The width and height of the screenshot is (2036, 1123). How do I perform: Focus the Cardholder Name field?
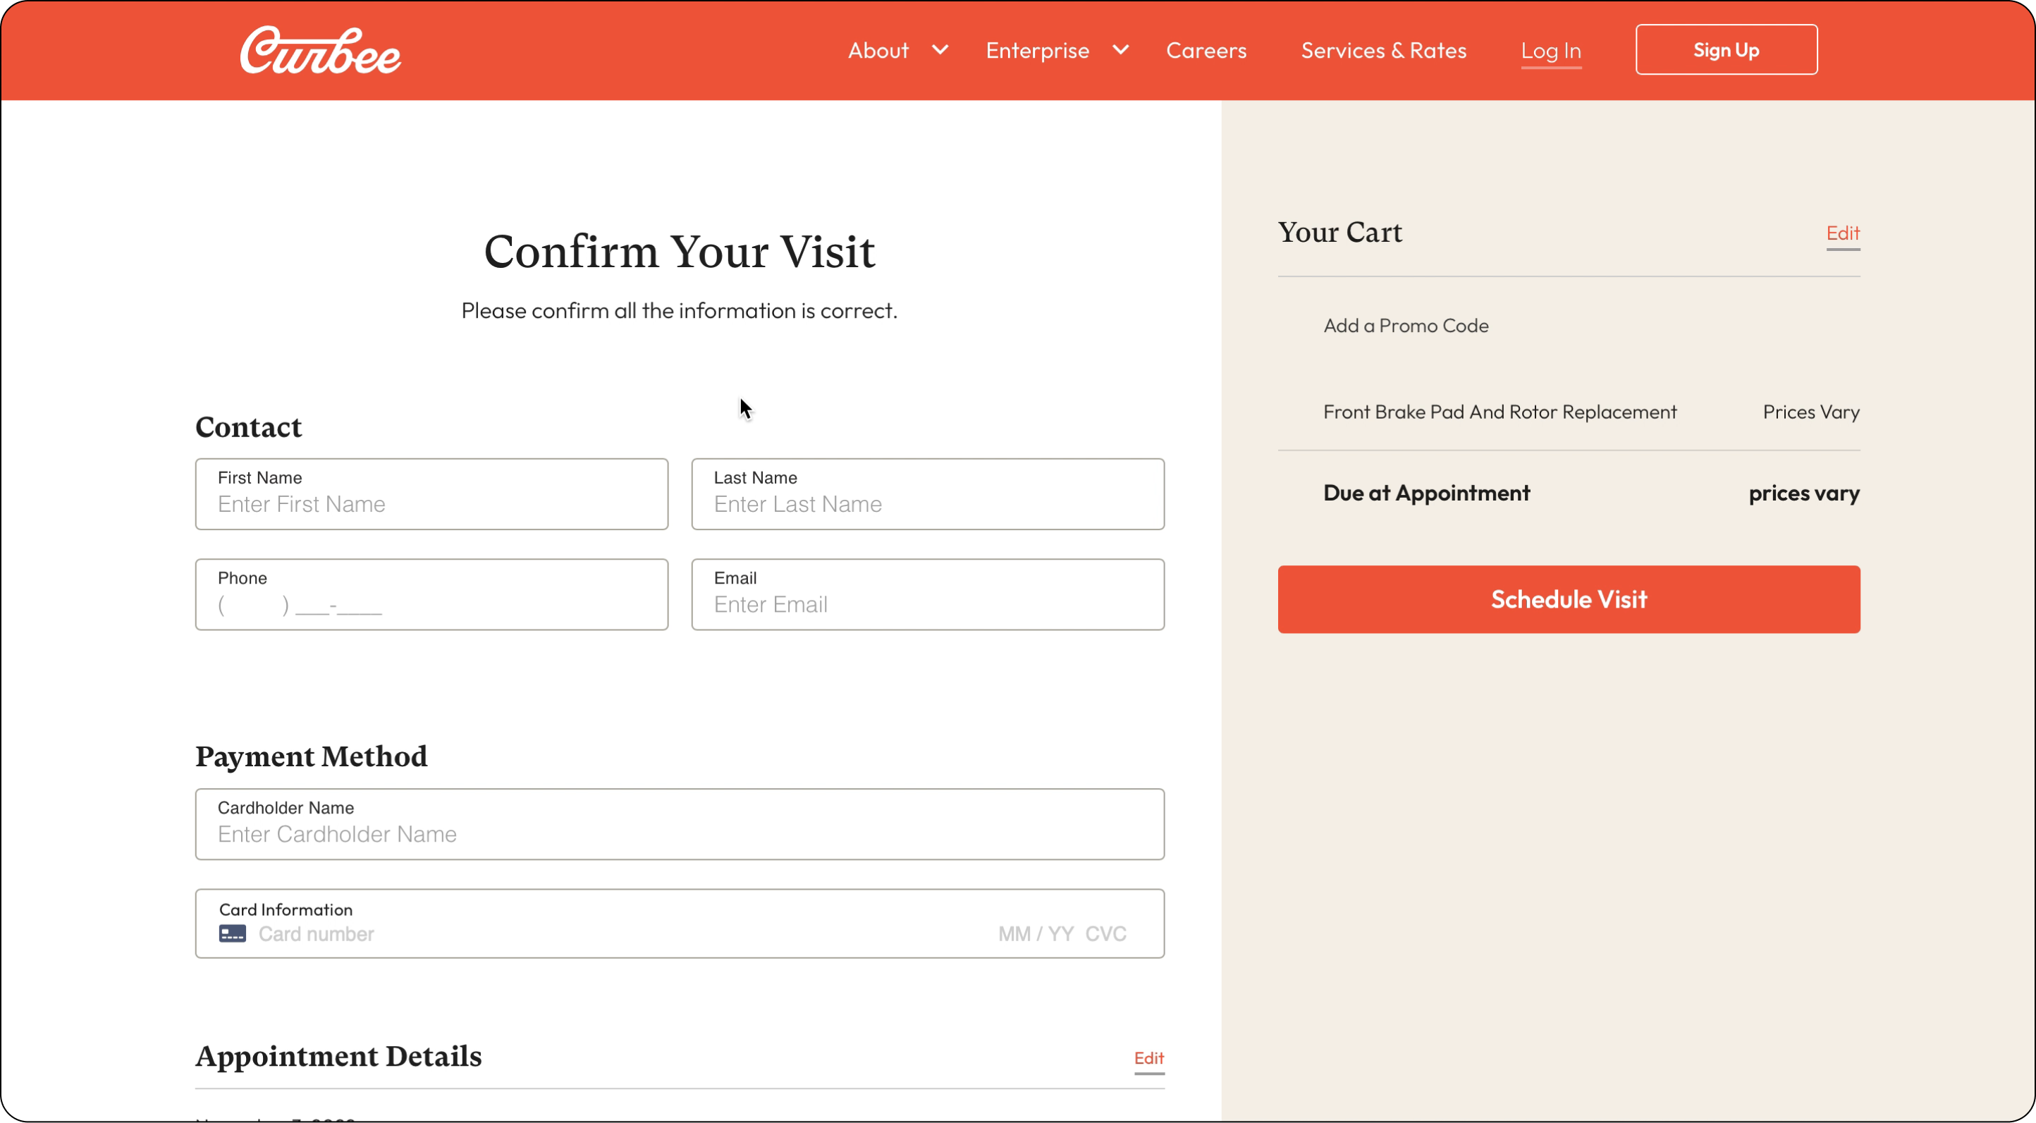coord(680,824)
